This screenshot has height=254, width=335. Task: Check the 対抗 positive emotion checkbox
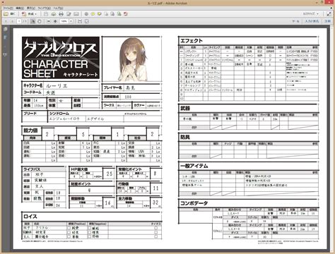coord(69,232)
